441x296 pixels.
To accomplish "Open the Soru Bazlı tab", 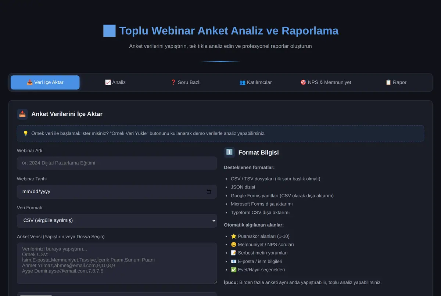I will coord(185,82).
